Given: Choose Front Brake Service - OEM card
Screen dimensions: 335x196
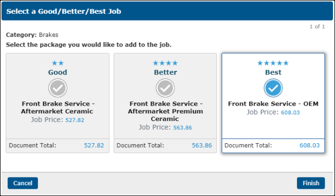Looking at the screenshot, I should coord(273,104).
